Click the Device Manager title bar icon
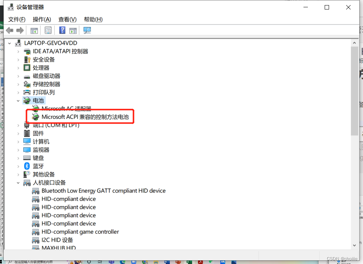 click(11, 7)
